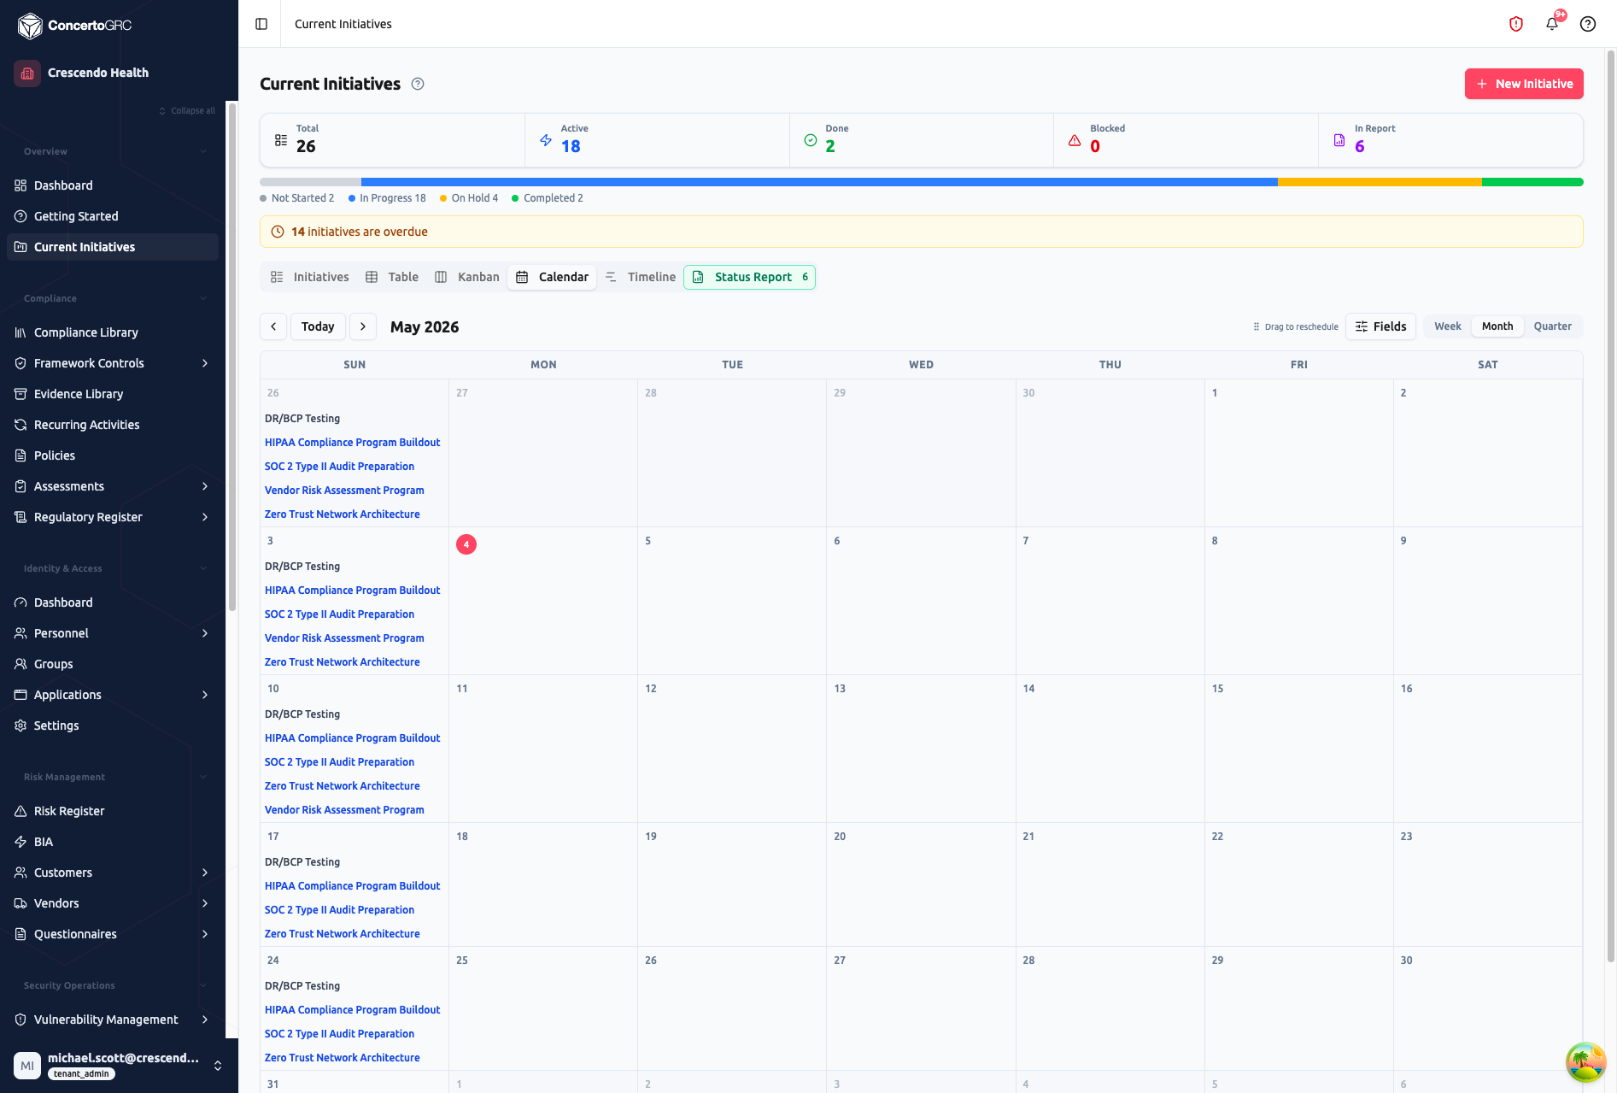The width and height of the screenshot is (1617, 1093).
Task: Click the help icon beside Current Initiatives heading
Action: pyautogui.click(x=418, y=84)
